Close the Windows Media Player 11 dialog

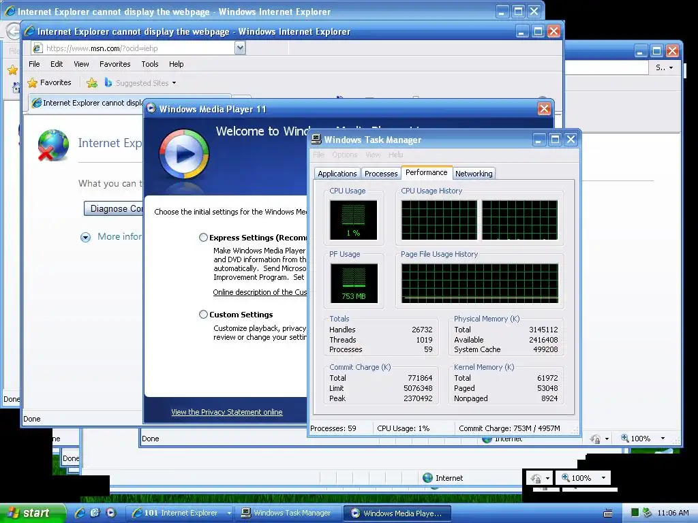544,108
